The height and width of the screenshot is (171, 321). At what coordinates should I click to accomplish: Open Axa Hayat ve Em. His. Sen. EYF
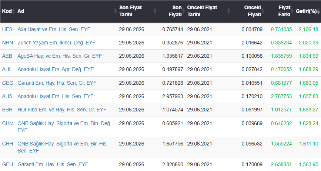(54, 29)
